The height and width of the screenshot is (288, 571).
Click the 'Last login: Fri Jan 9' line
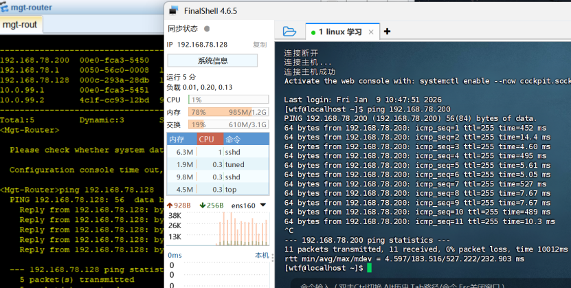(x=363, y=100)
